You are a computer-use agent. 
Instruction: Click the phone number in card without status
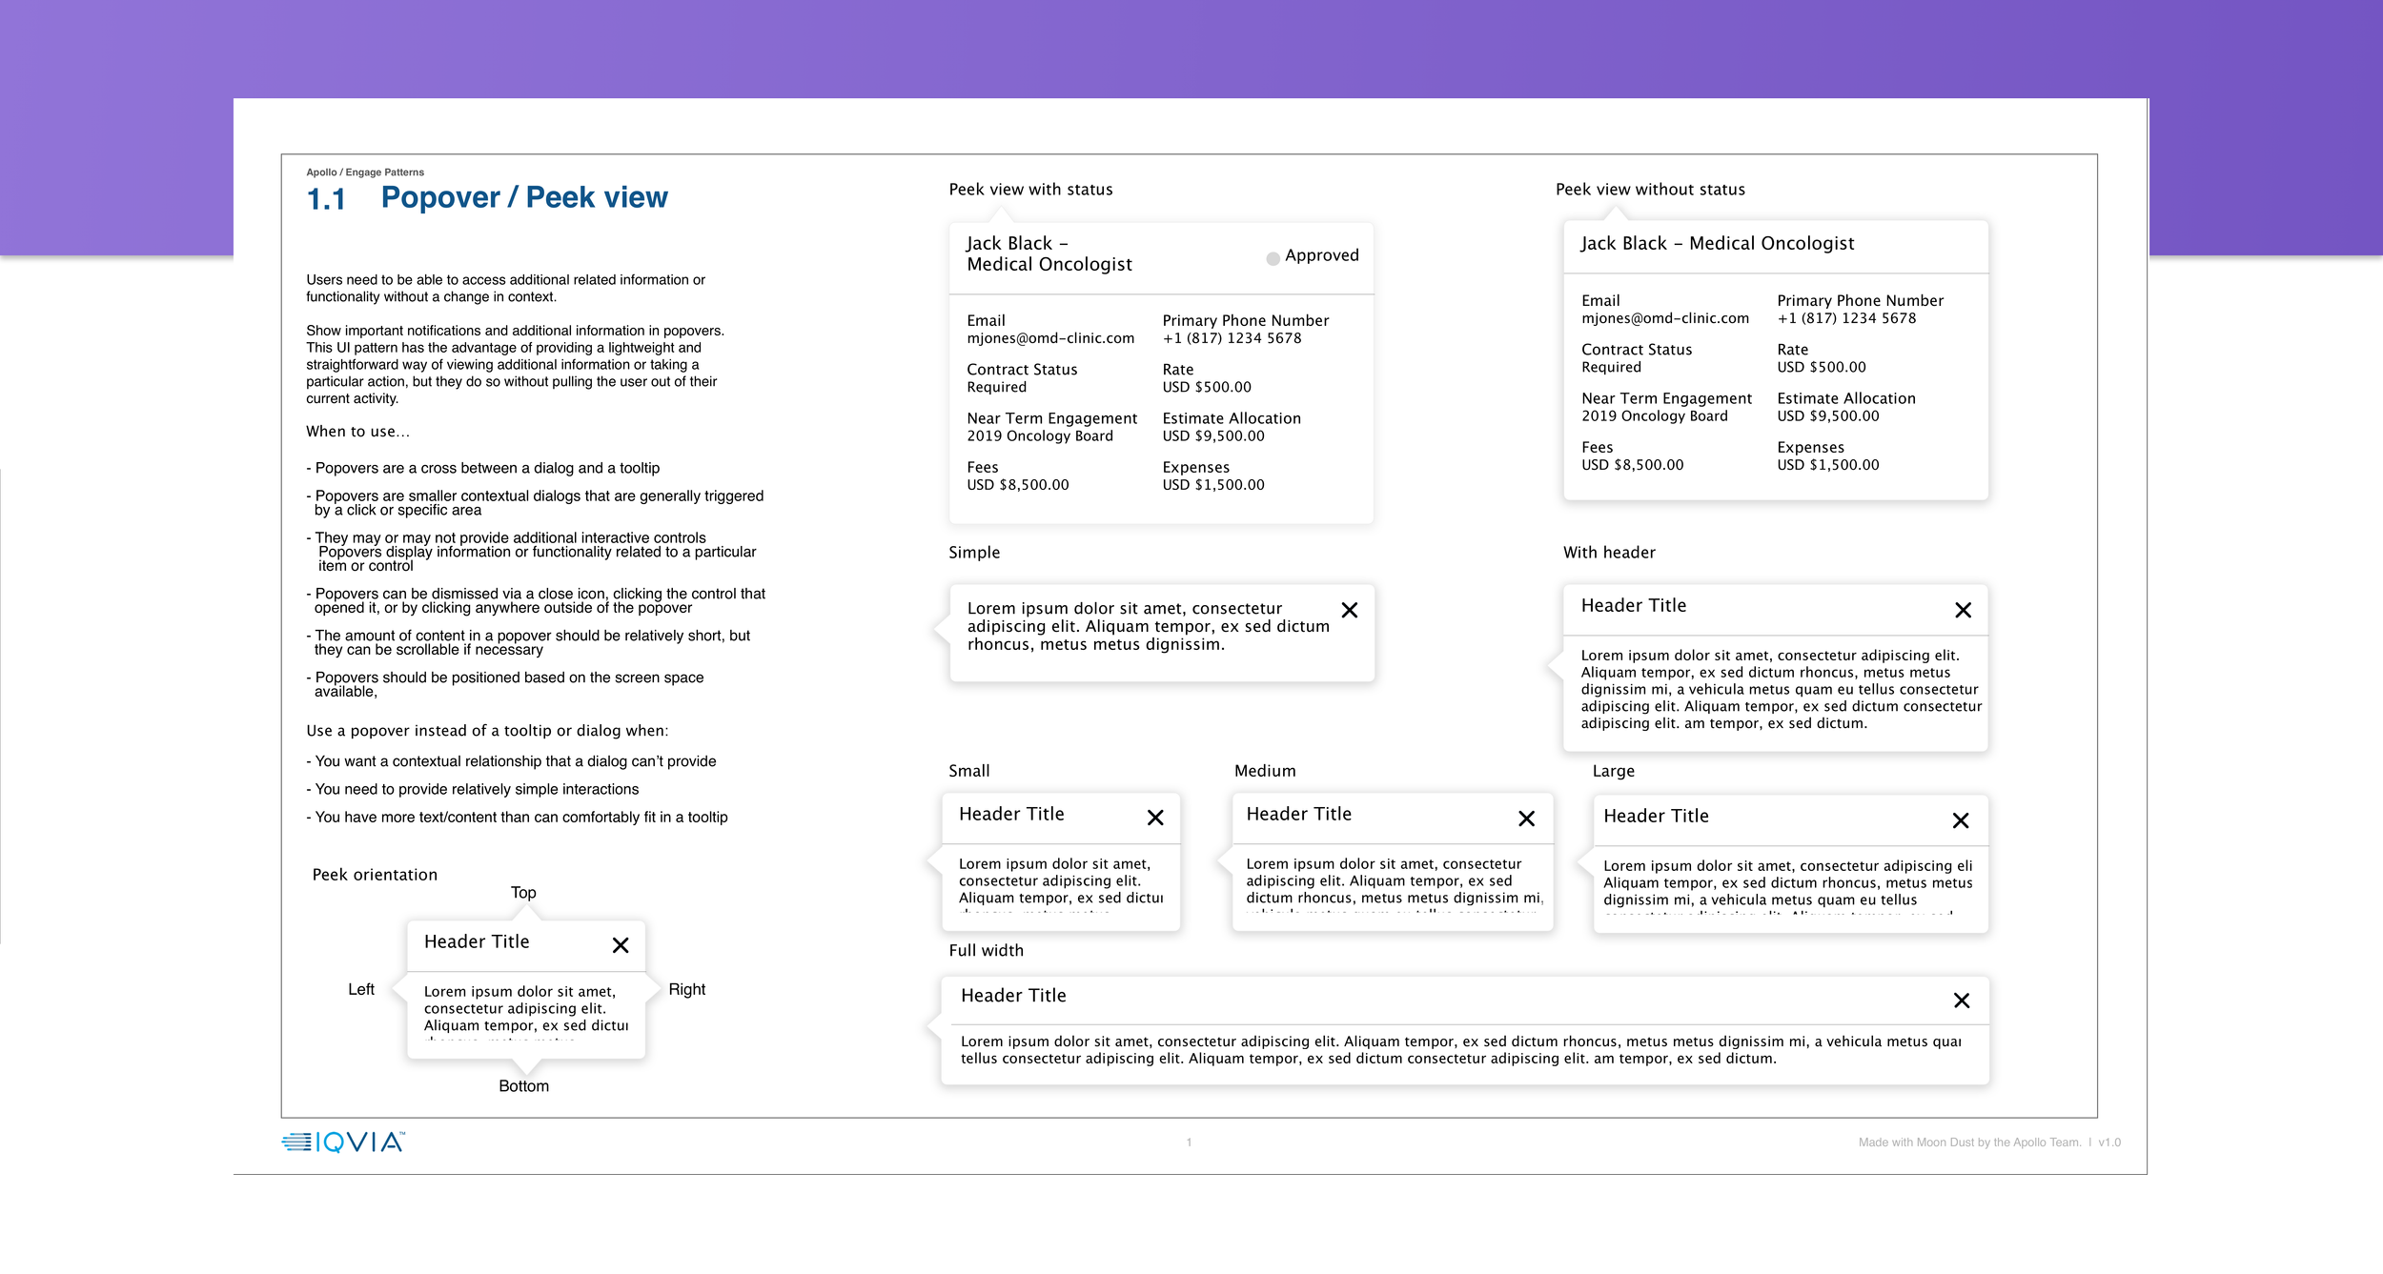[1845, 318]
